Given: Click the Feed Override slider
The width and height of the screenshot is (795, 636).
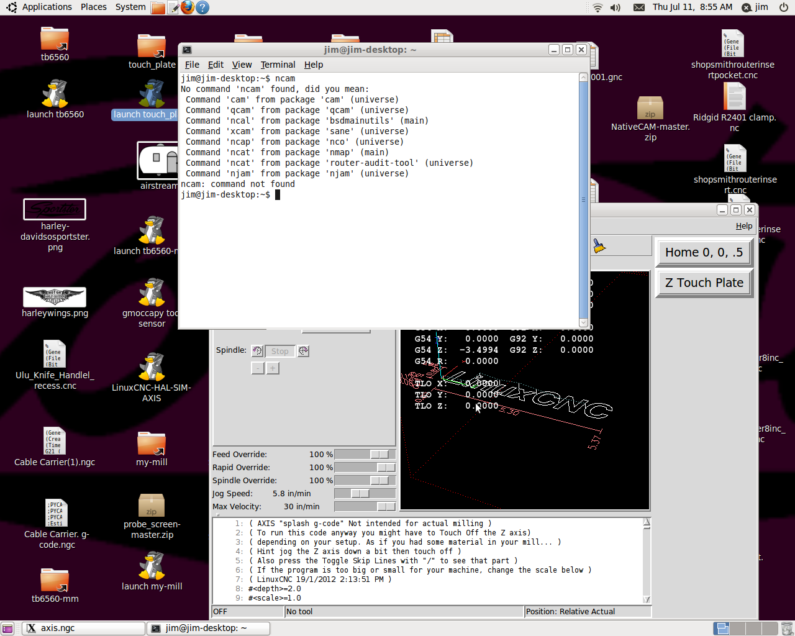Looking at the screenshot, I should tap(365, 455).
